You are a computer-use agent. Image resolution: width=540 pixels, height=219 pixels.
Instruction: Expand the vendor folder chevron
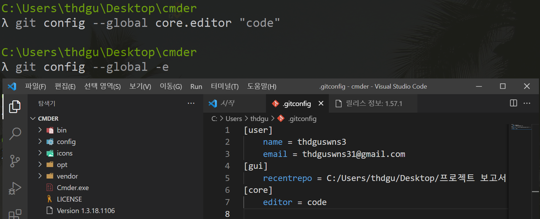40,176
